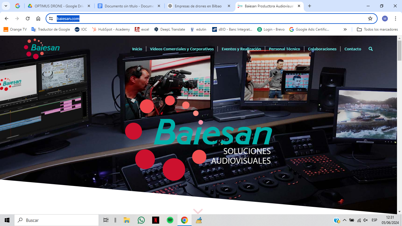The height and width of the screenshot is (226, 402).
Task: Close the Empresas de drones en Bilbao tab
Action: click(229, 6)
